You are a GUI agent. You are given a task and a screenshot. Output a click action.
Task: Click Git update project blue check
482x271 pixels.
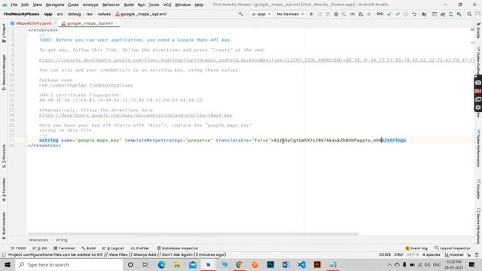(389, 14)
